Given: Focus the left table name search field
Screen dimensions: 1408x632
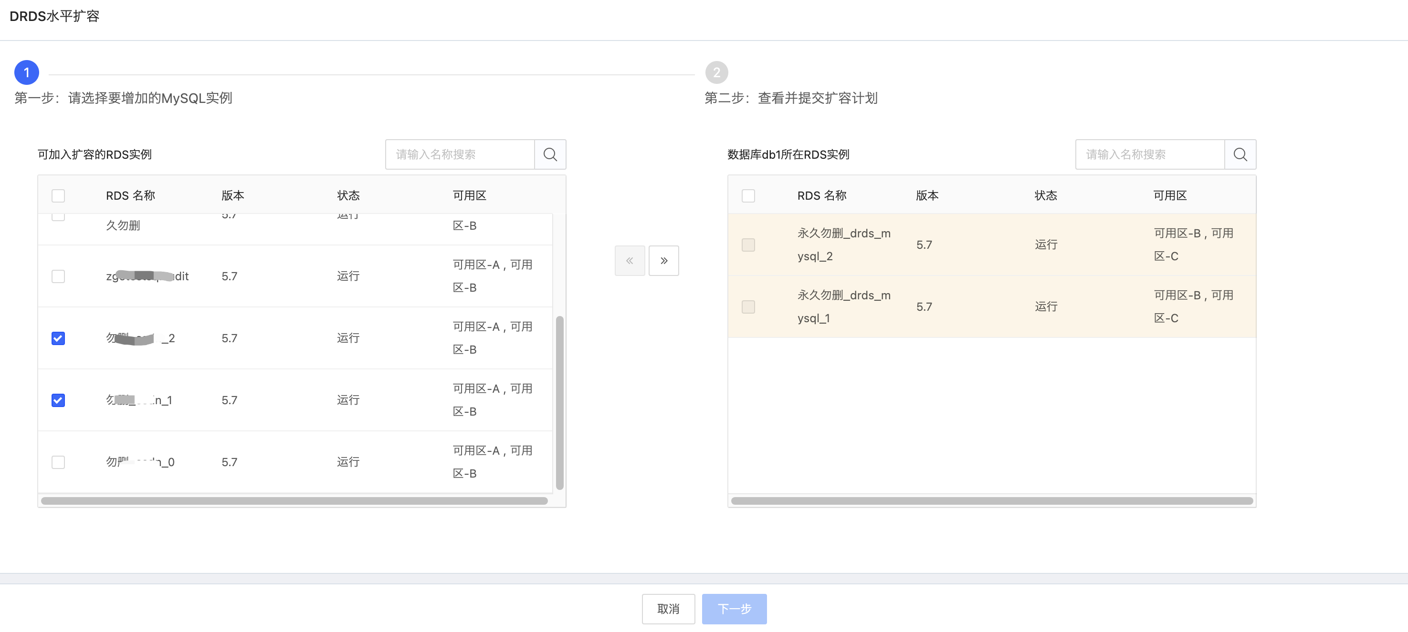Looking at the screenshot, I should point(460,154).
